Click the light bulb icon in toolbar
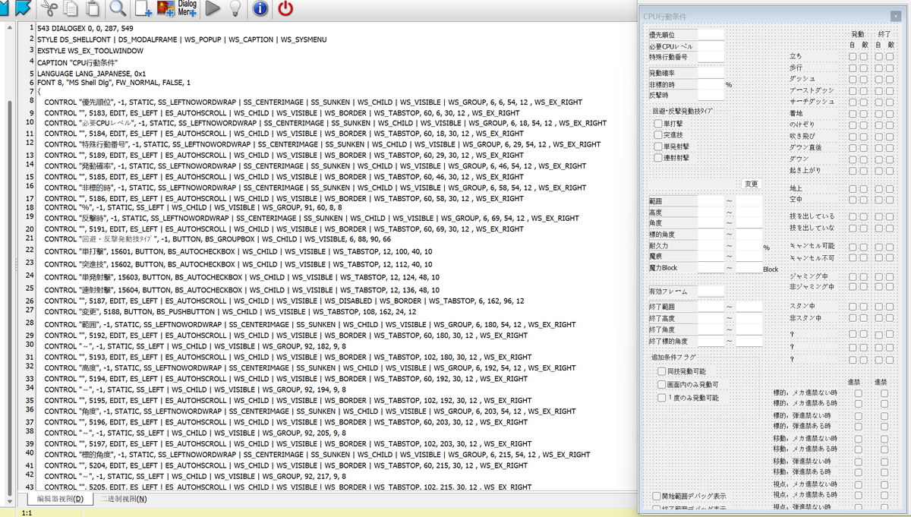The image size is (911, 517). 235,8
